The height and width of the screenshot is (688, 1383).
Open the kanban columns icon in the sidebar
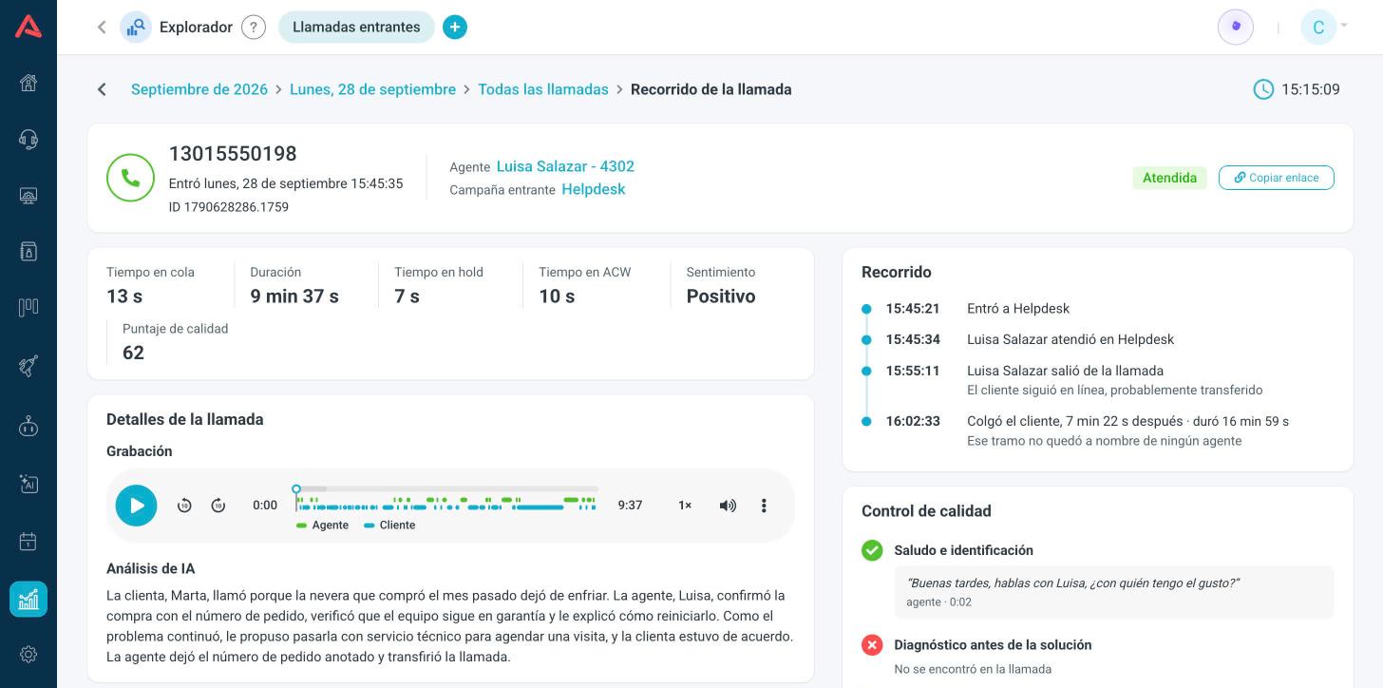coord(28,307)
